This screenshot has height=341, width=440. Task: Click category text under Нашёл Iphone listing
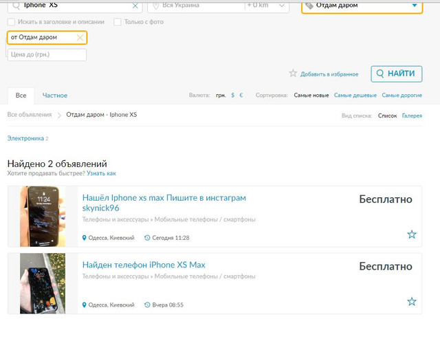[x=168, y=219]
